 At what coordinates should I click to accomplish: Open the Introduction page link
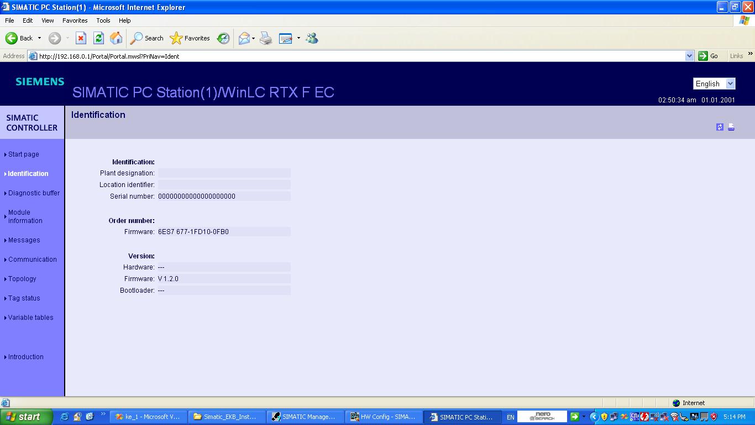25,357
